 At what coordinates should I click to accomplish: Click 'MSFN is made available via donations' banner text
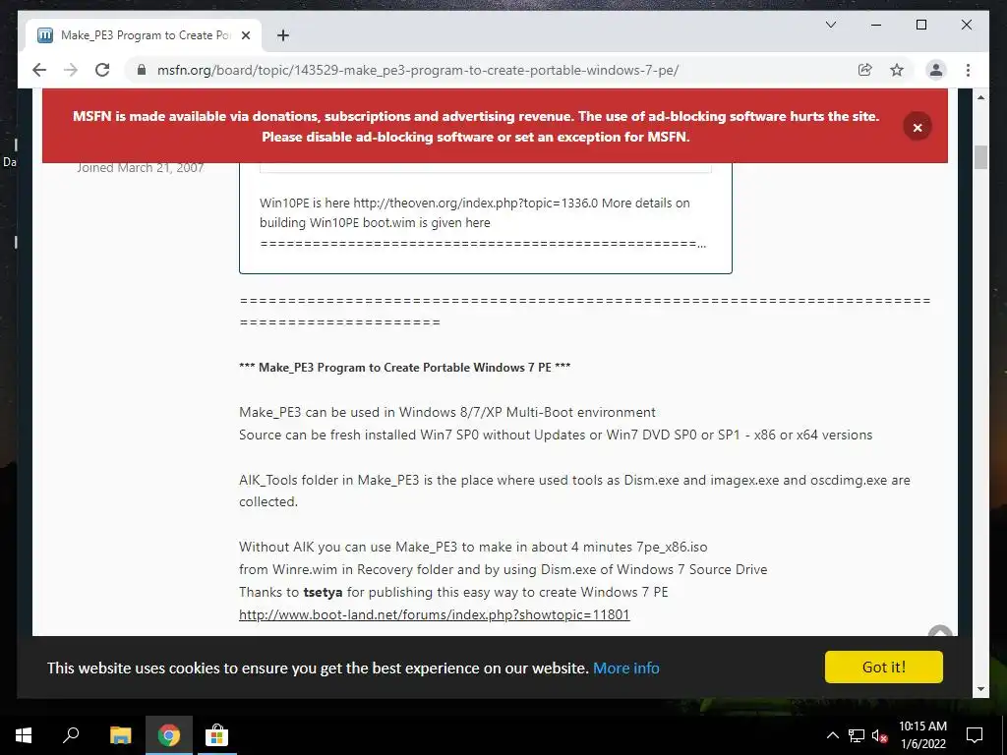pos(476,127)
